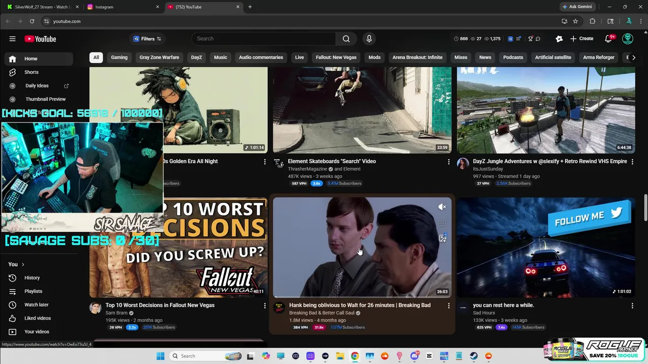Open Shorts in the sidebar
The width and height of the screenshot is (648, 364).
[x=39, y=72]
